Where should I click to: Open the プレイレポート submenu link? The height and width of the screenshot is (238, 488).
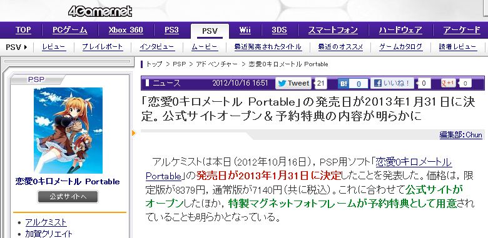click(x=103, y=47)
